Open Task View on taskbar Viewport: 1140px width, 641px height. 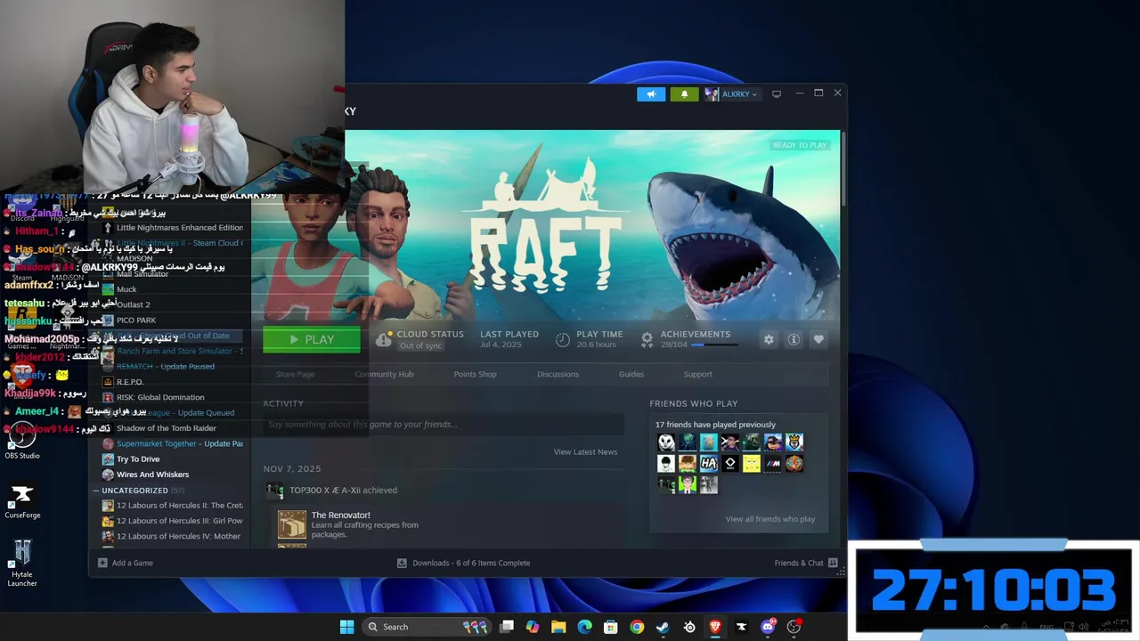tap(507, 627)
